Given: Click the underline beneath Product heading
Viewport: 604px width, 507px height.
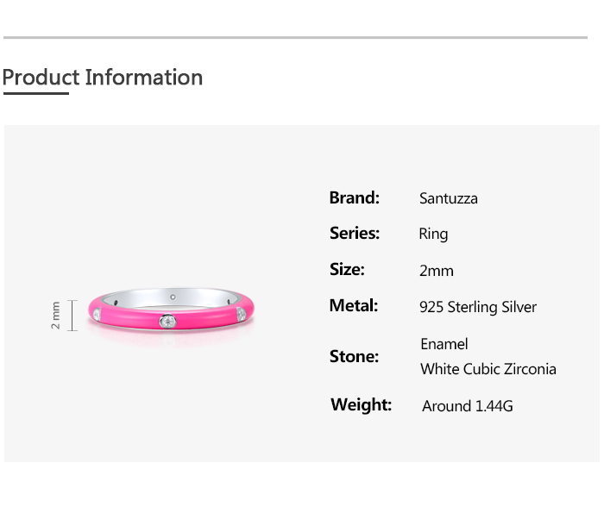Looking at the screenshot, I should point(35,93).
